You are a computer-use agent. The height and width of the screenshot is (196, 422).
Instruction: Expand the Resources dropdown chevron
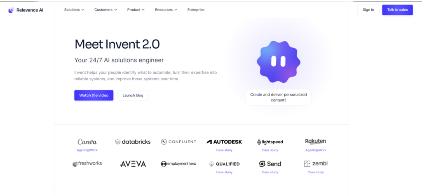coord(176,10)
